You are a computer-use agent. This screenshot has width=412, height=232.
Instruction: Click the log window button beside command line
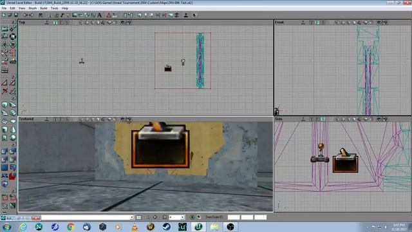click(139, 217)
